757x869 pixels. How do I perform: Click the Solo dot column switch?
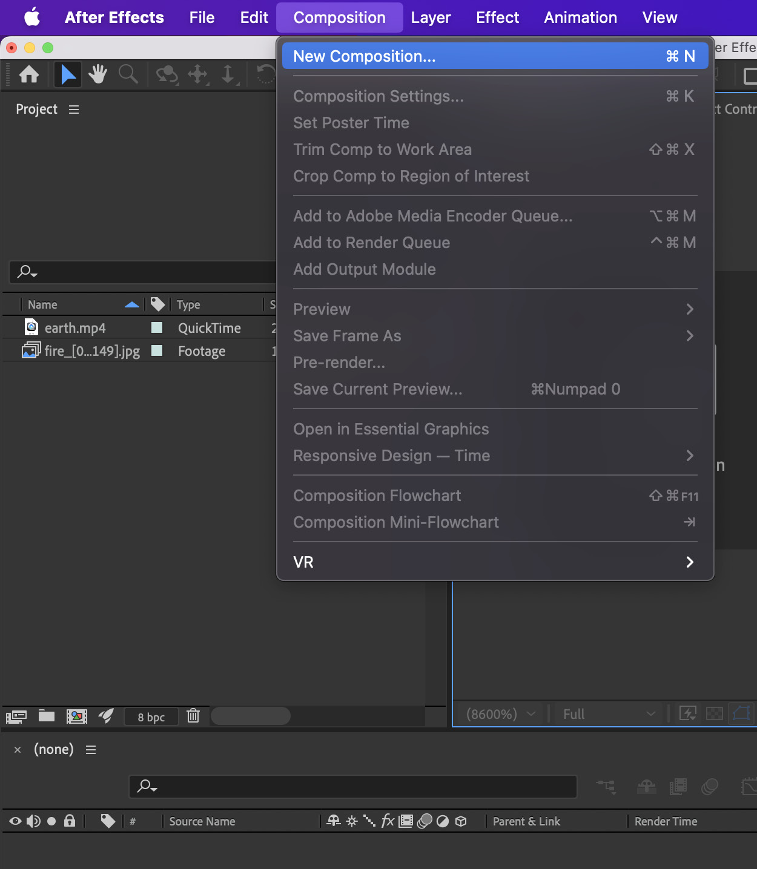coord(51,821)
